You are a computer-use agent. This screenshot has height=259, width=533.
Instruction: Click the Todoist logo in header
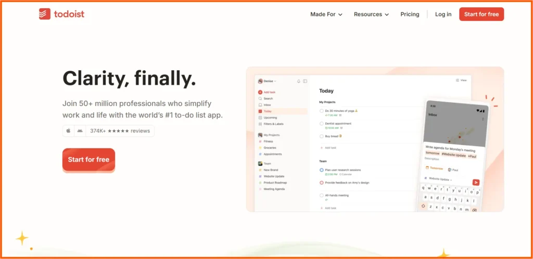click(x=61, y=14)
